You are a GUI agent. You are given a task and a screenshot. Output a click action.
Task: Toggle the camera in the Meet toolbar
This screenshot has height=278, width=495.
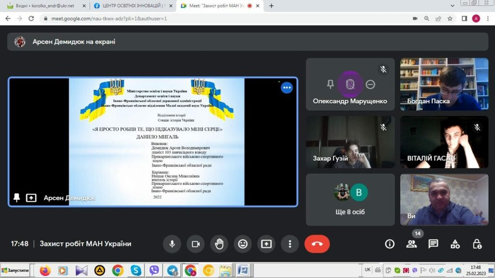[195, 244]
